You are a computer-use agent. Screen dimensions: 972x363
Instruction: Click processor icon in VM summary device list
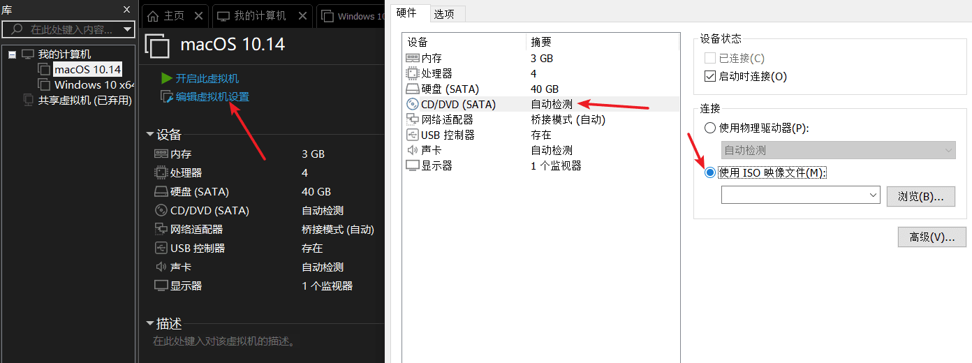[x=161, y=173]
